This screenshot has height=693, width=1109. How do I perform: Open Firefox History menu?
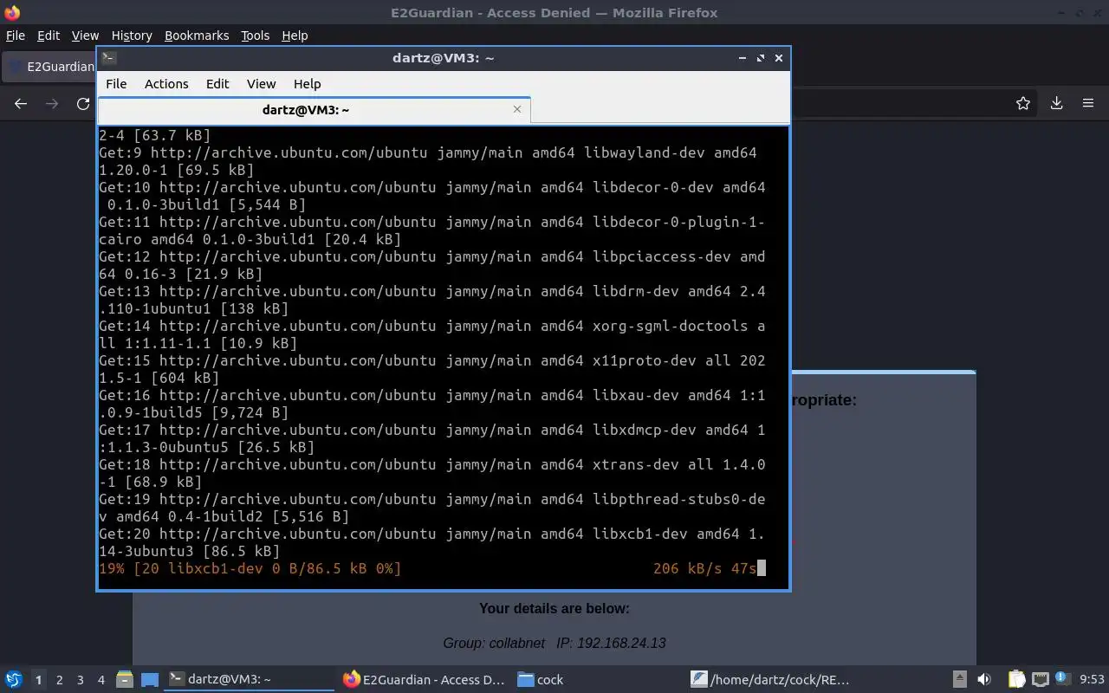click(x=132, y=36)
